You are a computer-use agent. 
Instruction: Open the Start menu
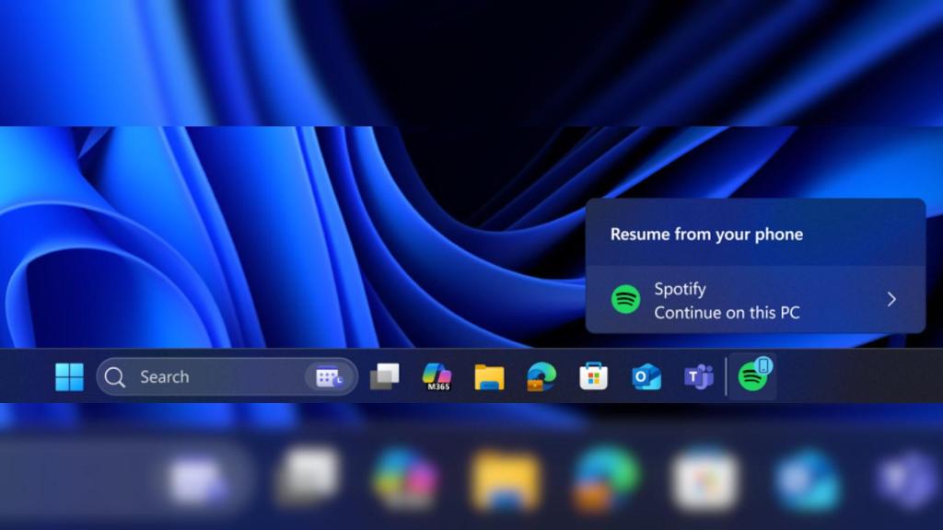click(x=69, y=376)
